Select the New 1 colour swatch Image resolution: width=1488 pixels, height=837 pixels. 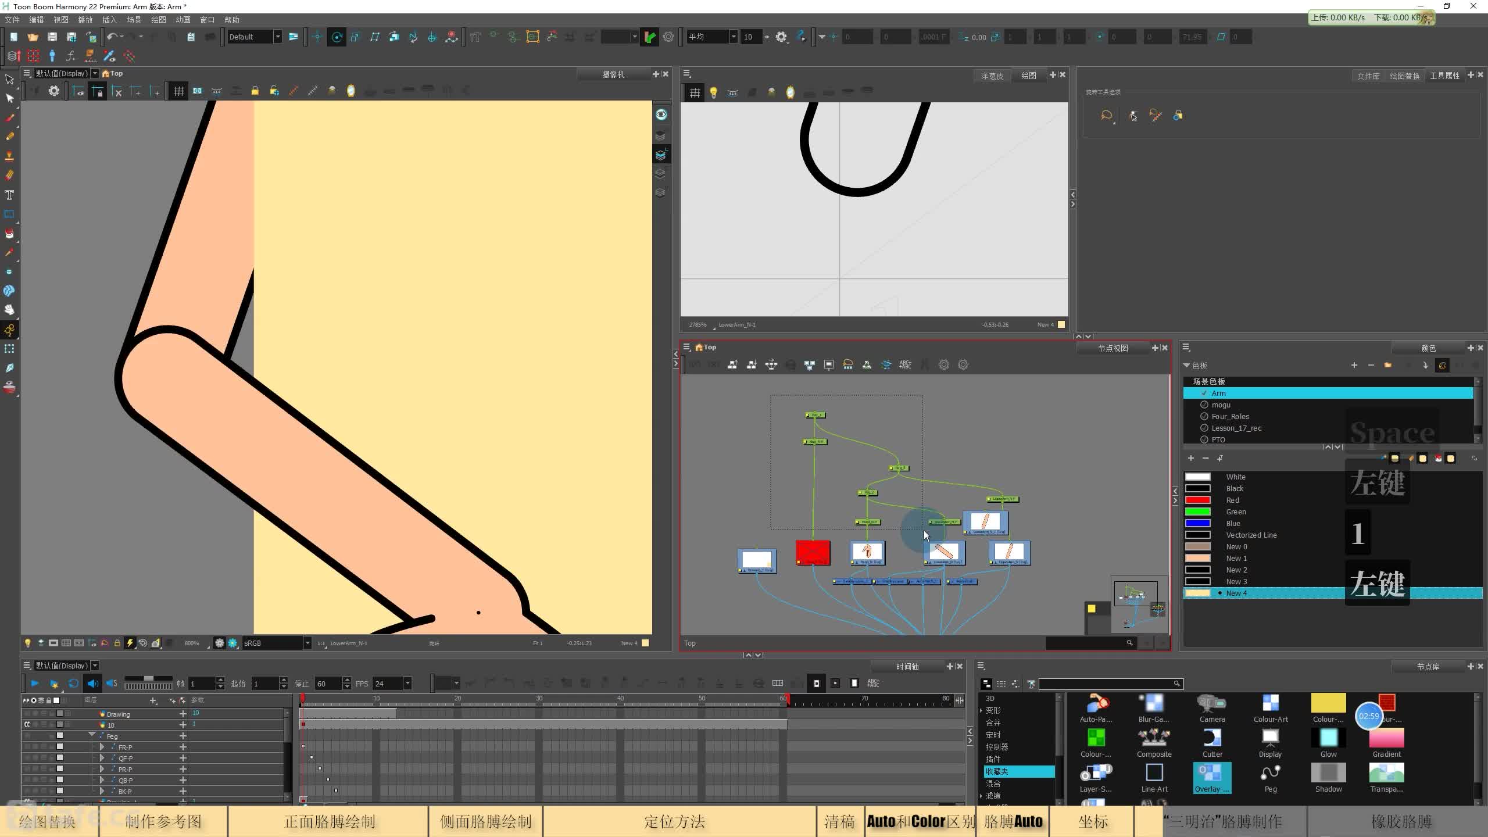1198,559
